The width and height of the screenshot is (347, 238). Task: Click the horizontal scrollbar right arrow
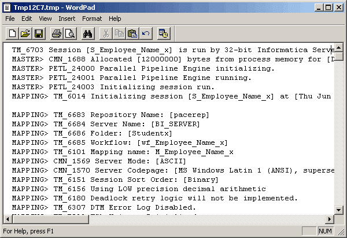[x=330, y=219]
